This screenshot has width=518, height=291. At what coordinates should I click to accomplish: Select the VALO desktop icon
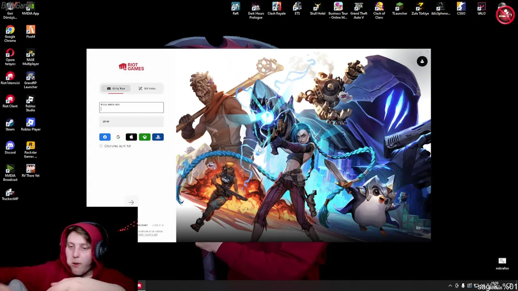coord(481,9)
